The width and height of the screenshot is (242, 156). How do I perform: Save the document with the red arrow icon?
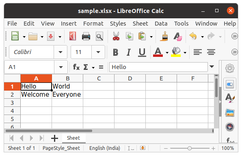point(51,37)
